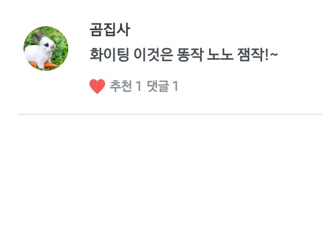Open the white rabbit profile picture
The width and height of the screenshot is (322, 241).
(x=46, y=49)
